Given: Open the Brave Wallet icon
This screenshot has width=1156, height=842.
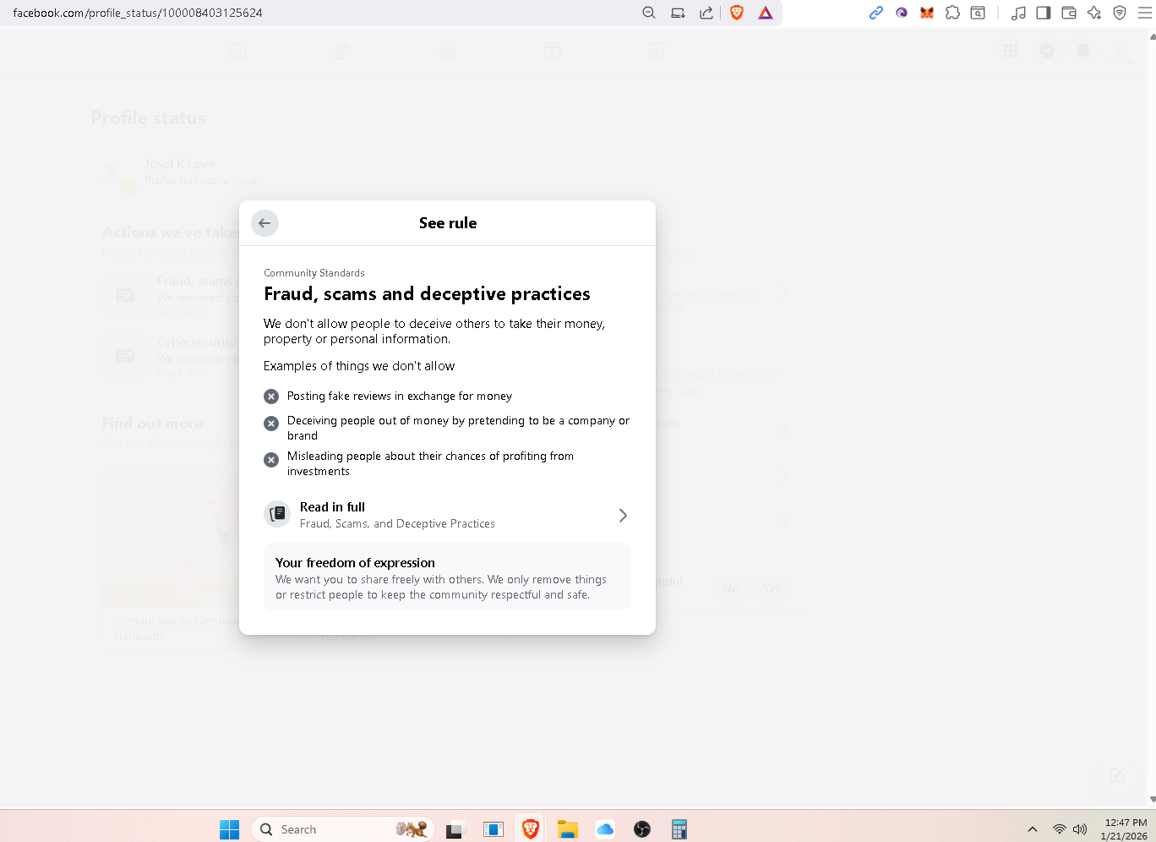Looking at the screenshot, I should pos(1069,13).
